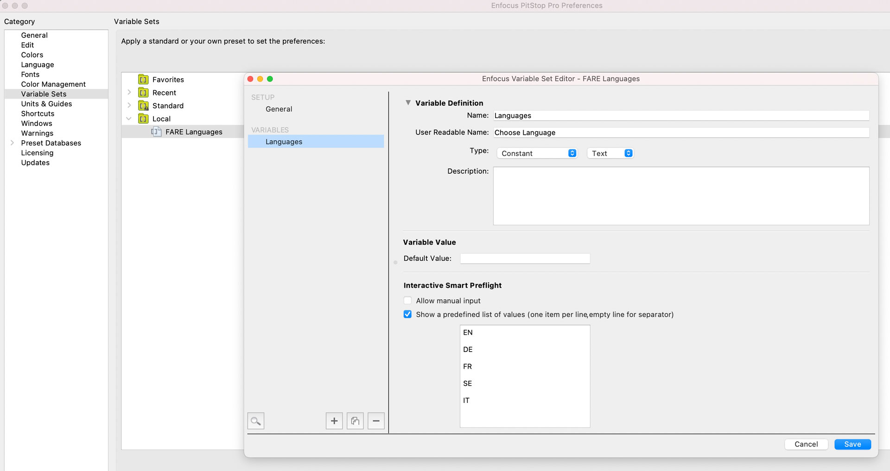Image resolution: width=890 pixels, height=471 pixels.
Task: Open the Edit preferences category
Action: (x=27, y=45)
